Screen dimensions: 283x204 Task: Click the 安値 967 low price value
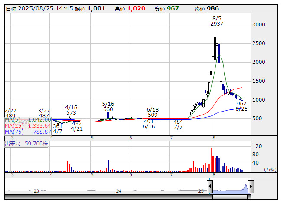point(173,8)
